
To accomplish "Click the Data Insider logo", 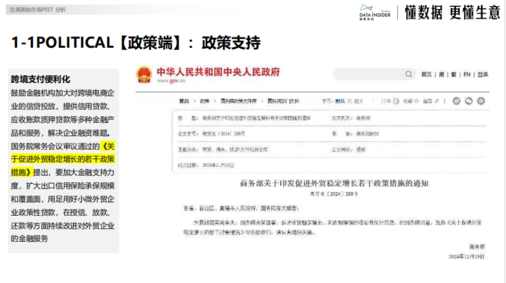I will (375, 11).
